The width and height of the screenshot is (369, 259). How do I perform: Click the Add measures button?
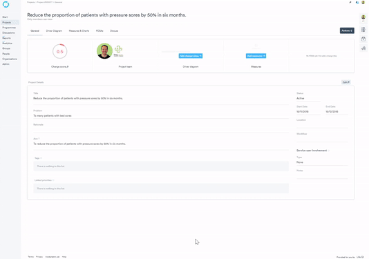[x=256, y=56]
